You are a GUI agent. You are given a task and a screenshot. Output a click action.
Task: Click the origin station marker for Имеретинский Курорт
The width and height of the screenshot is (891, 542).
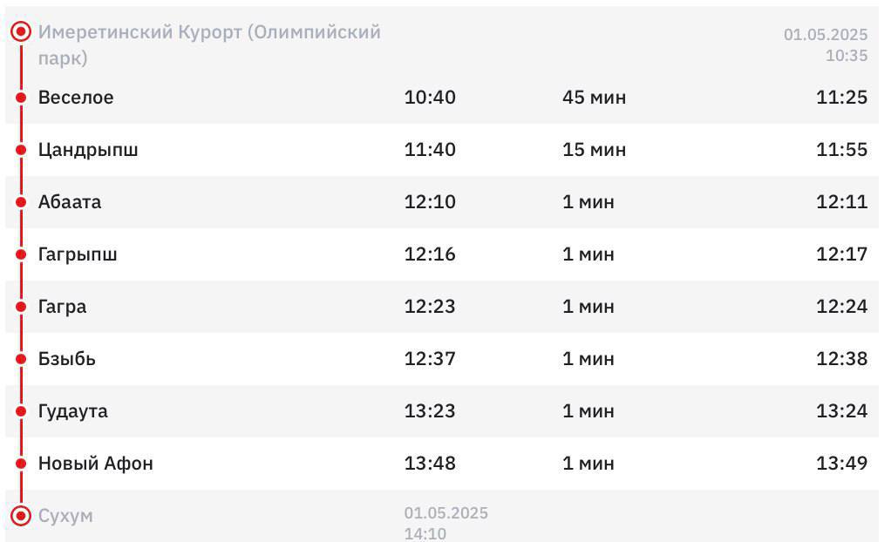coord(21,31)
